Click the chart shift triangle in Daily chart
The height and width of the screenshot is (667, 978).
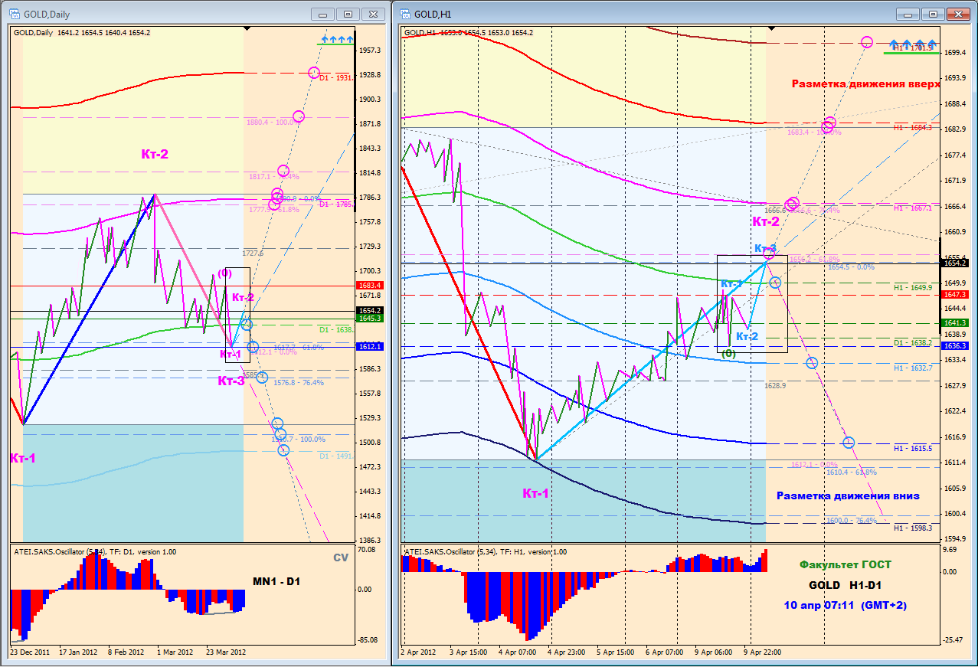coord(247,28)
